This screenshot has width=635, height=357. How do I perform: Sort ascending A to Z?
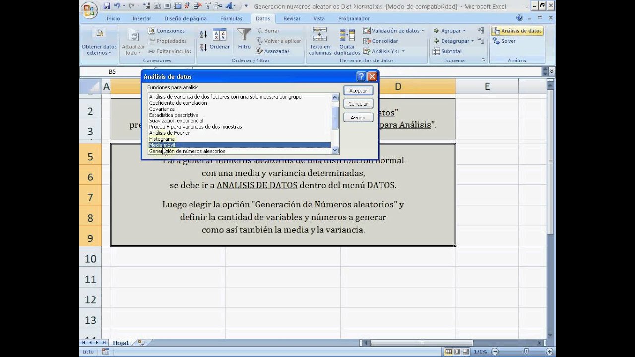(x=203, y=34)
